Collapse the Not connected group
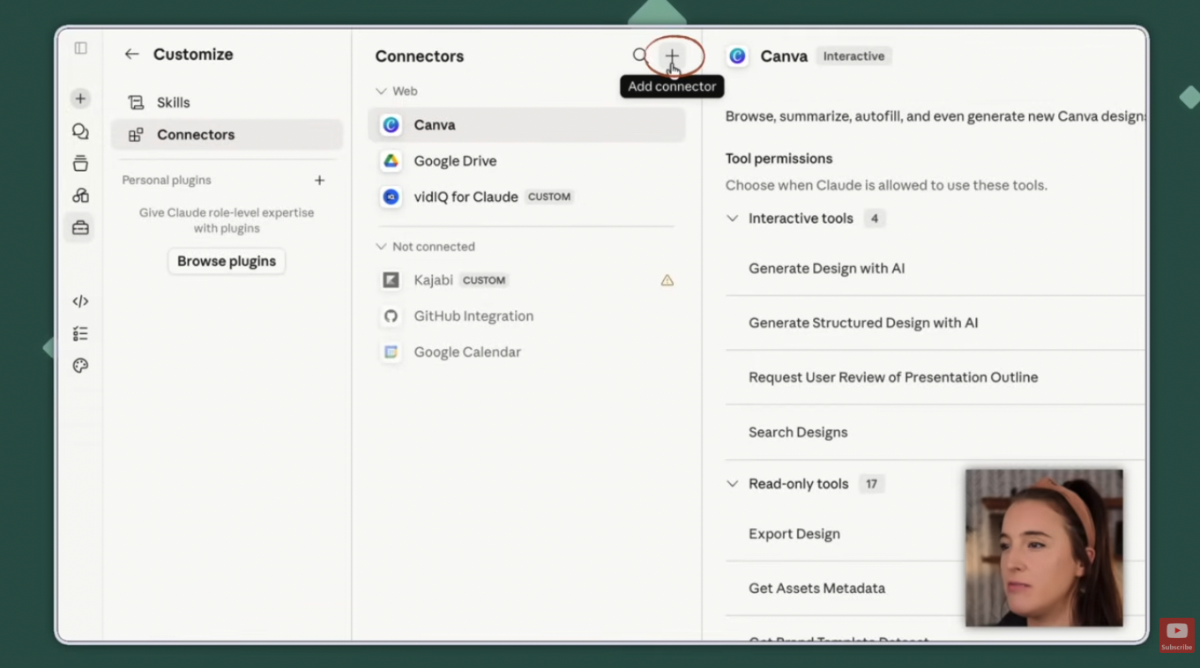This screenshot has width=1200, height=668. coord(381,247)
